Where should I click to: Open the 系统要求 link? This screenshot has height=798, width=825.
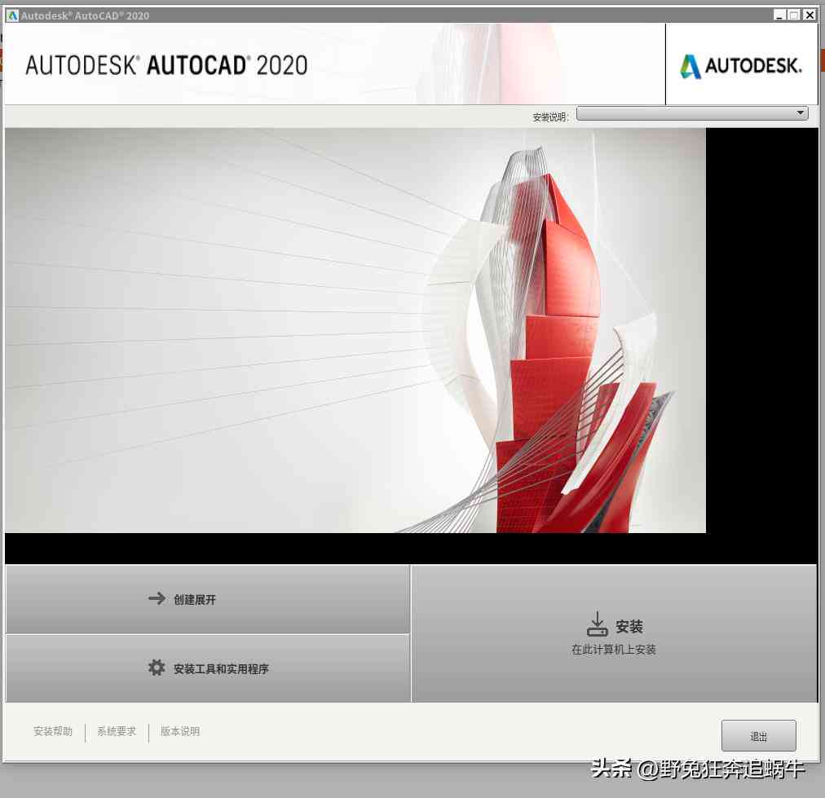(x=117, y=731)
